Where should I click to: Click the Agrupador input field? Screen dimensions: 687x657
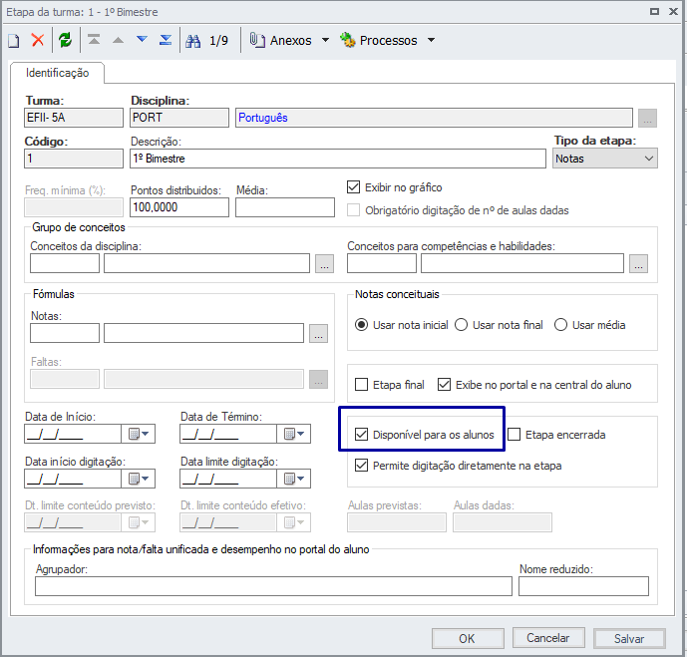[x=273, y=586]
